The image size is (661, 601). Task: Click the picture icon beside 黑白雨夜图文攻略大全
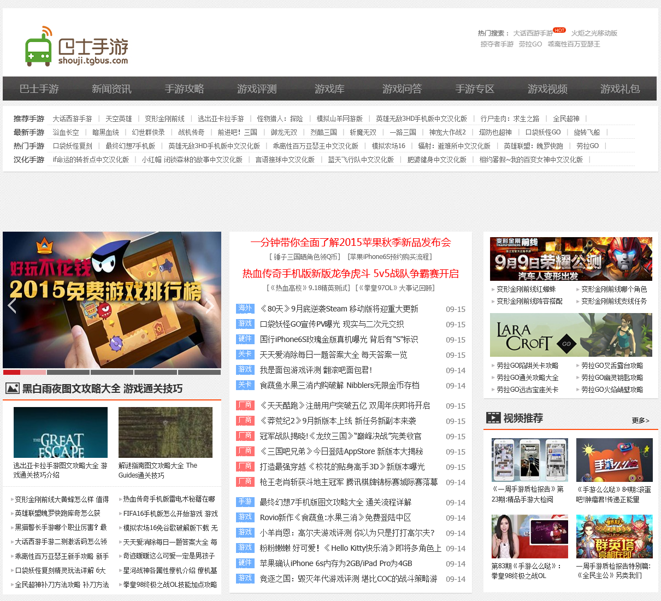tap(13, 388)
